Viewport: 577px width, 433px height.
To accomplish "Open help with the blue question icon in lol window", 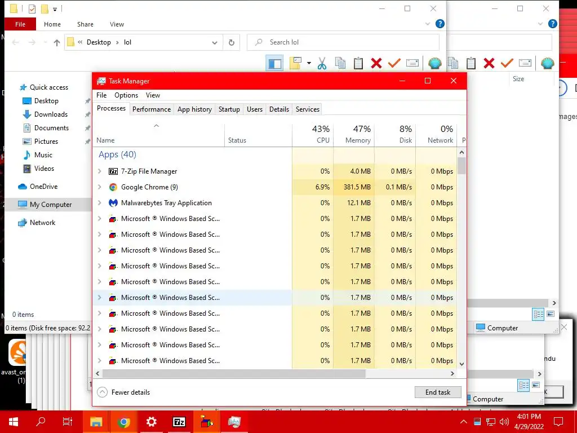I will pos(440,24).
